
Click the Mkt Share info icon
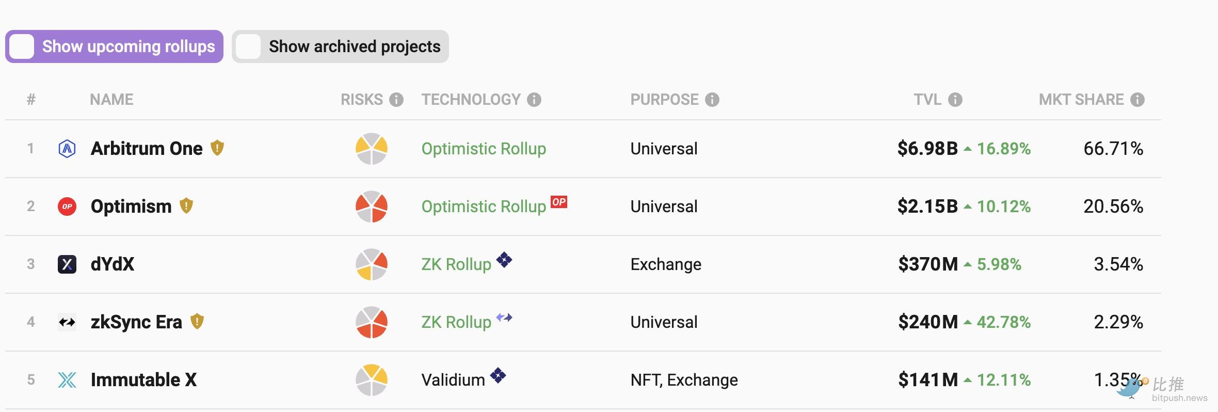[1137, 100]
